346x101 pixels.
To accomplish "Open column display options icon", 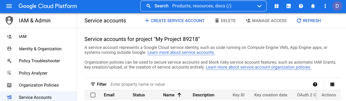I will pyautogui.click(x=332, y=84).
